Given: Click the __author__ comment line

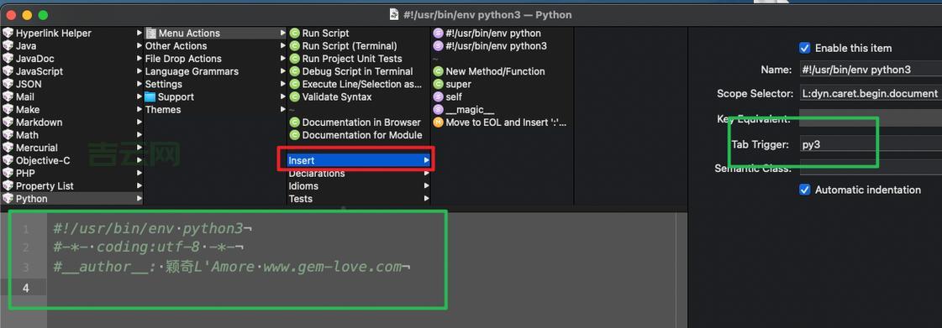Looking at the screenshot, I should [x=232, y=266].
